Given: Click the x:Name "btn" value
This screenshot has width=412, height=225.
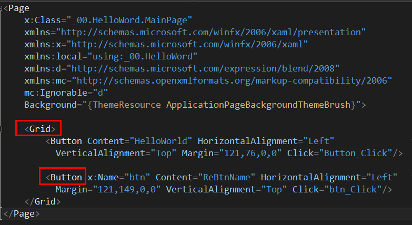Looking at the screenshot, I should [x=137, y=177].
